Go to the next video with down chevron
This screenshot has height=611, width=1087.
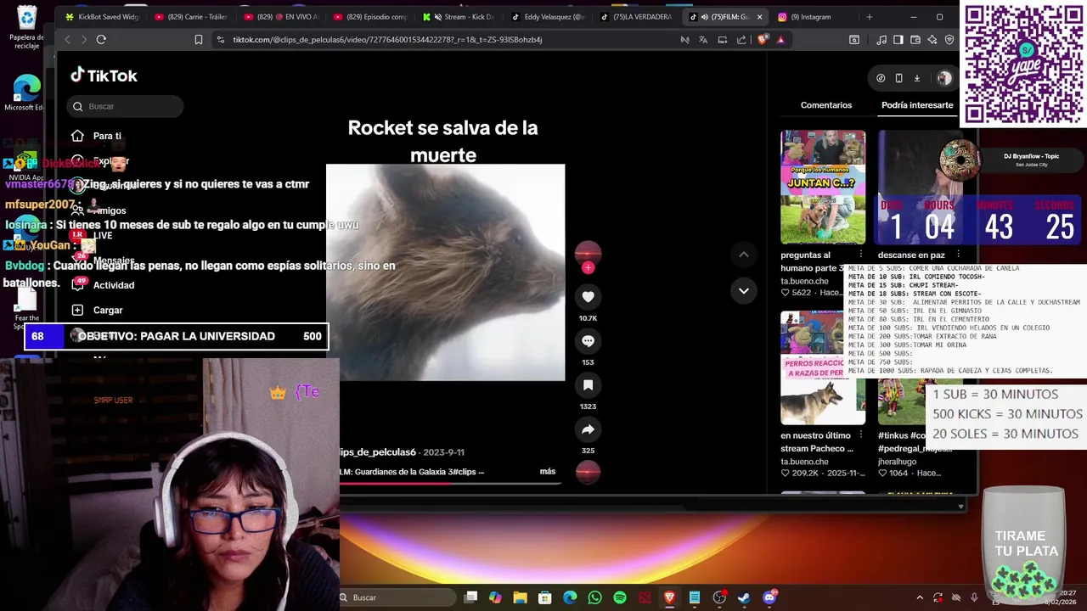[x=743, y=290]
